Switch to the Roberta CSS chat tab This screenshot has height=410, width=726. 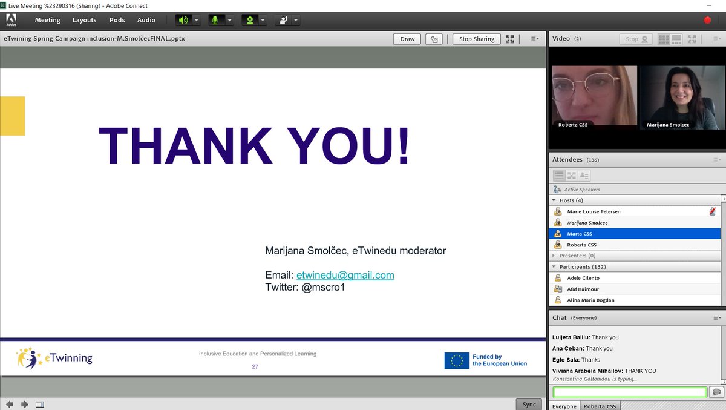pos(600,406)
